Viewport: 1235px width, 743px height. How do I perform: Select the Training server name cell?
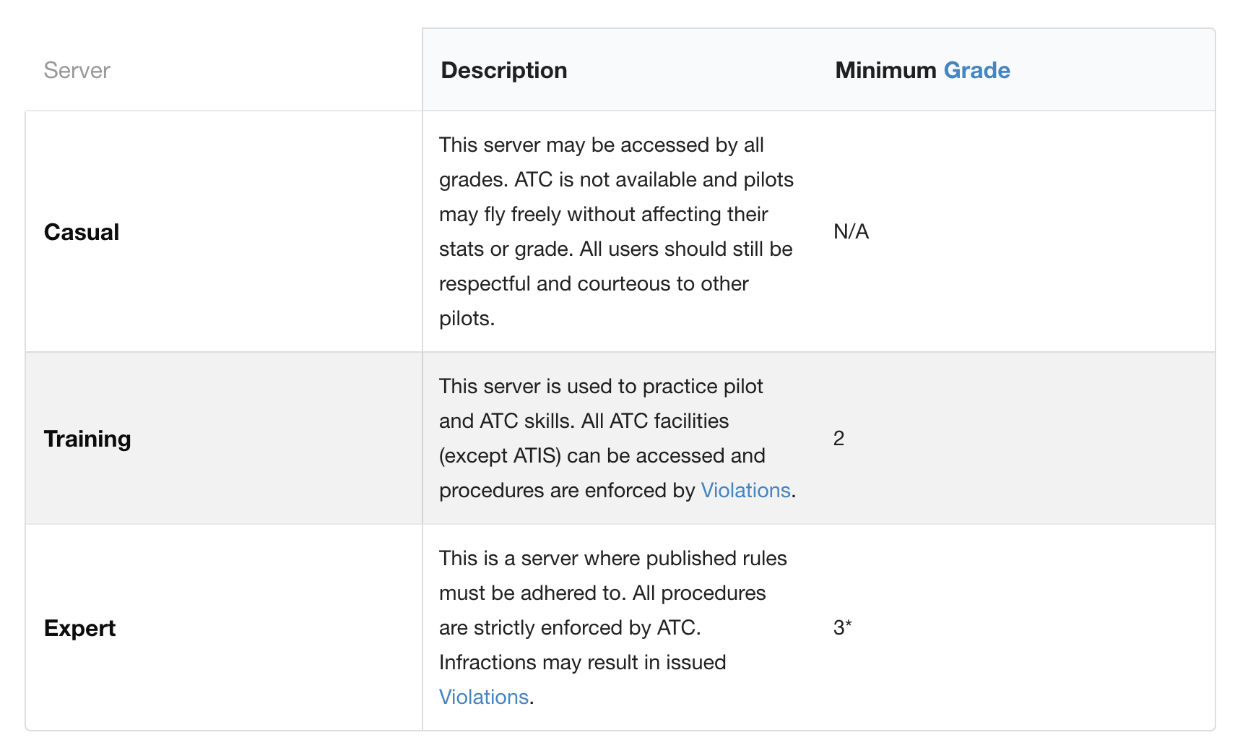click(87, 439)
